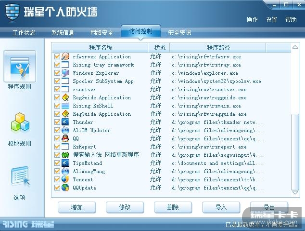The width and height of the screenshot is (305, 231).
Task: Click the Thunder bird icon
Action: coord(65,122)
